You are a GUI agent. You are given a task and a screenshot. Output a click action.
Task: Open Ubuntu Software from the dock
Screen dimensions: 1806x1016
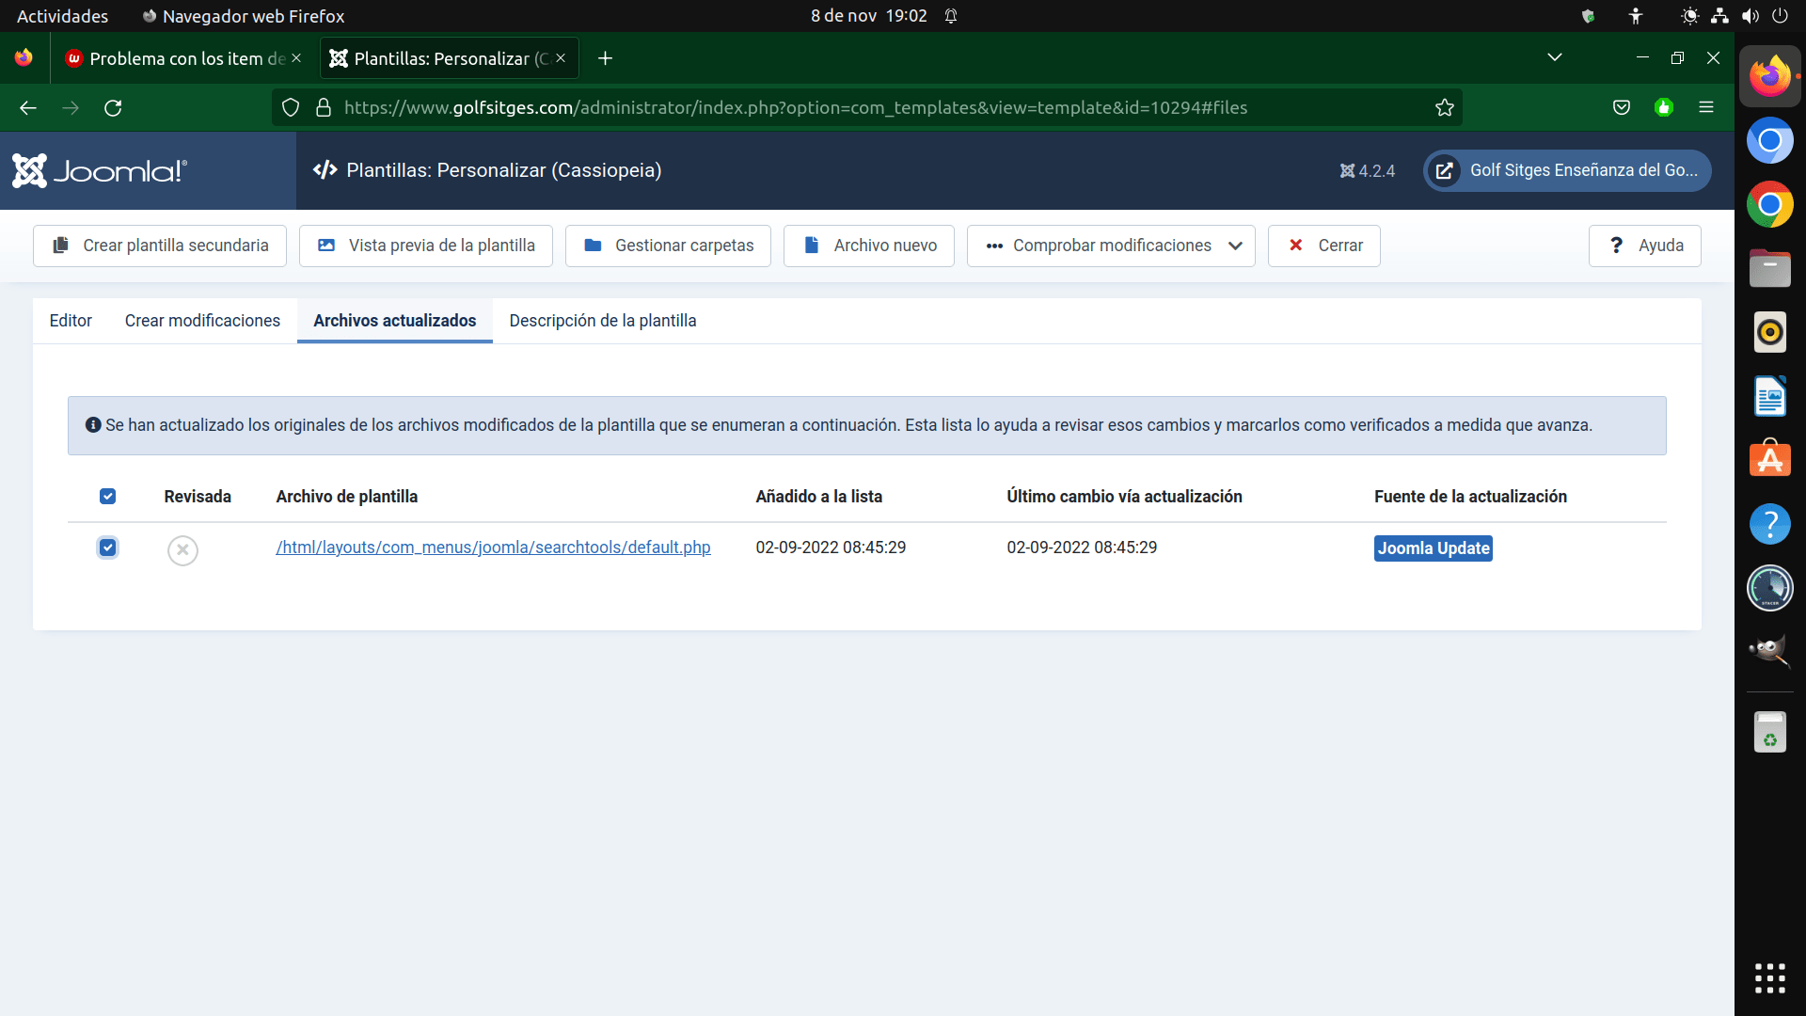click(1769, 460)
